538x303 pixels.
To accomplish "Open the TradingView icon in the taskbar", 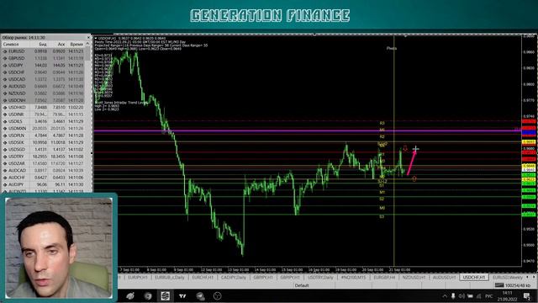I will point(182,295).
